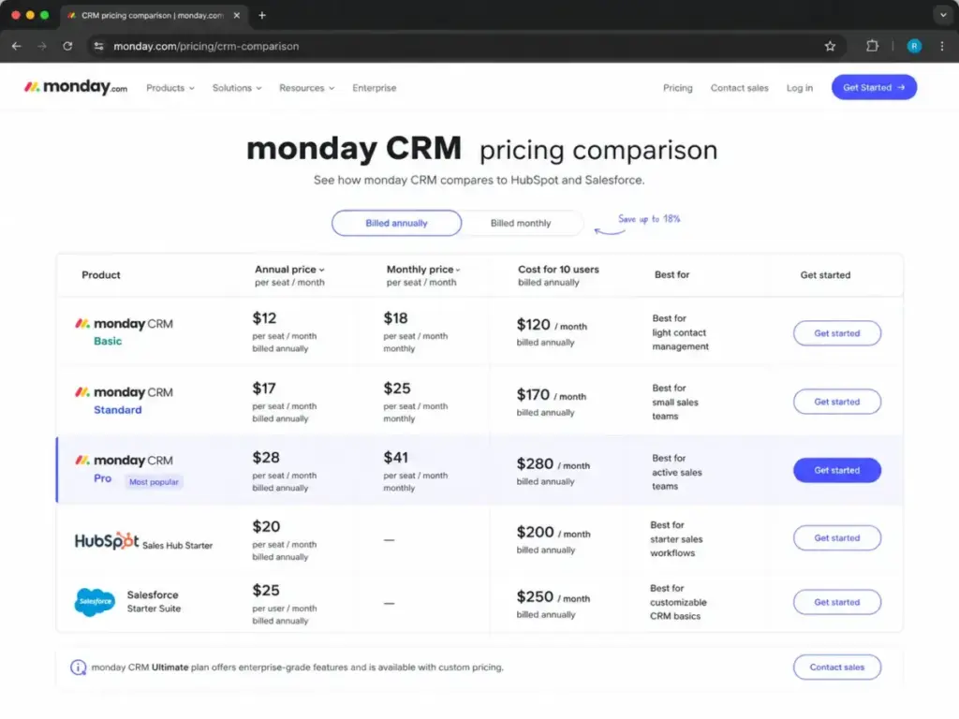The height and width of the screenshot is (719, 959).
Task: Click the $250 / month cost cell
Action: click(x=553, y=605)
